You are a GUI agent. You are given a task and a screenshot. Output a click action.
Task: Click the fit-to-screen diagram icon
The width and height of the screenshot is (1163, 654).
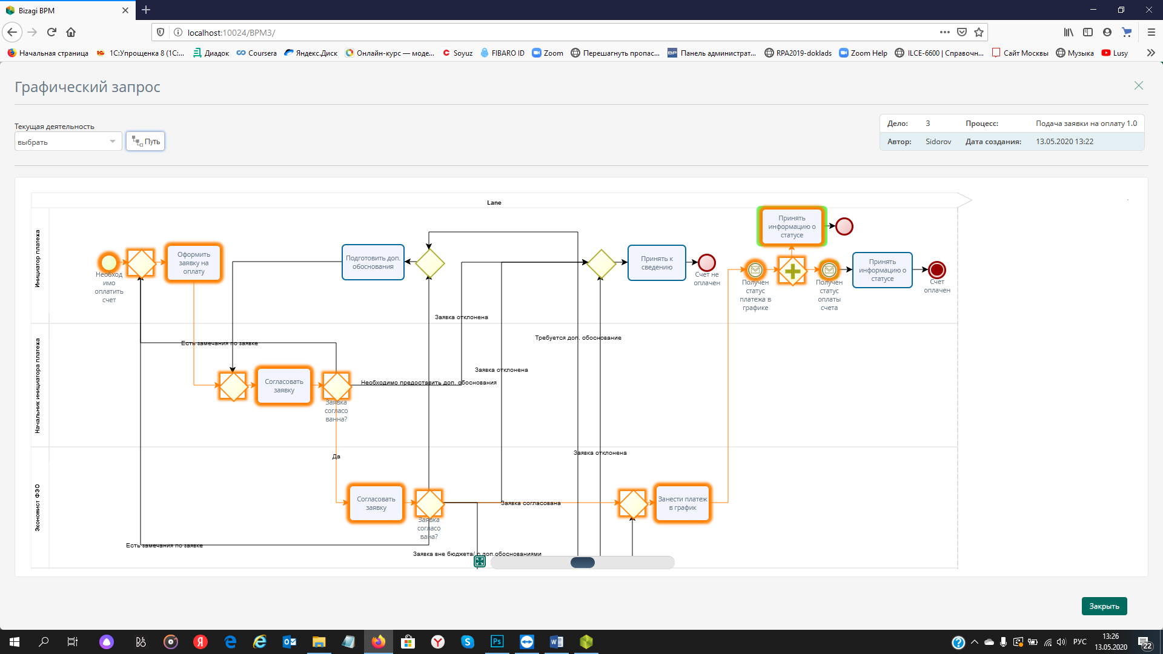tap(480, 561)
